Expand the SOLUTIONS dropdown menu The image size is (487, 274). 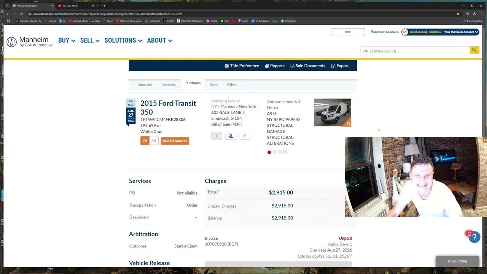(123, 40)
